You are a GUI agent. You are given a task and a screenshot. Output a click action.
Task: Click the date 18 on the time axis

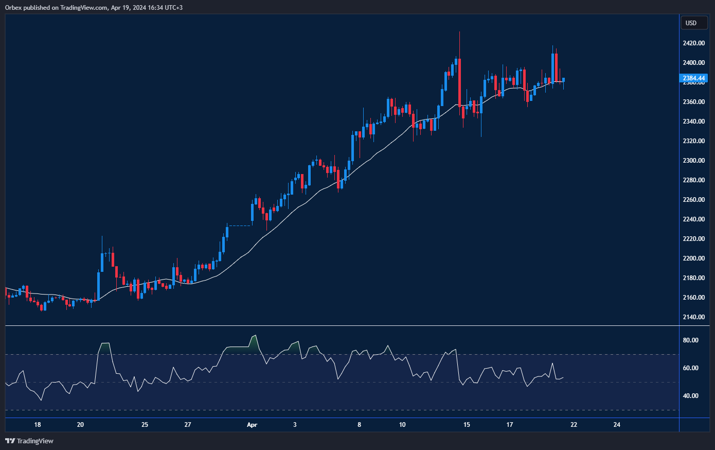37,425
